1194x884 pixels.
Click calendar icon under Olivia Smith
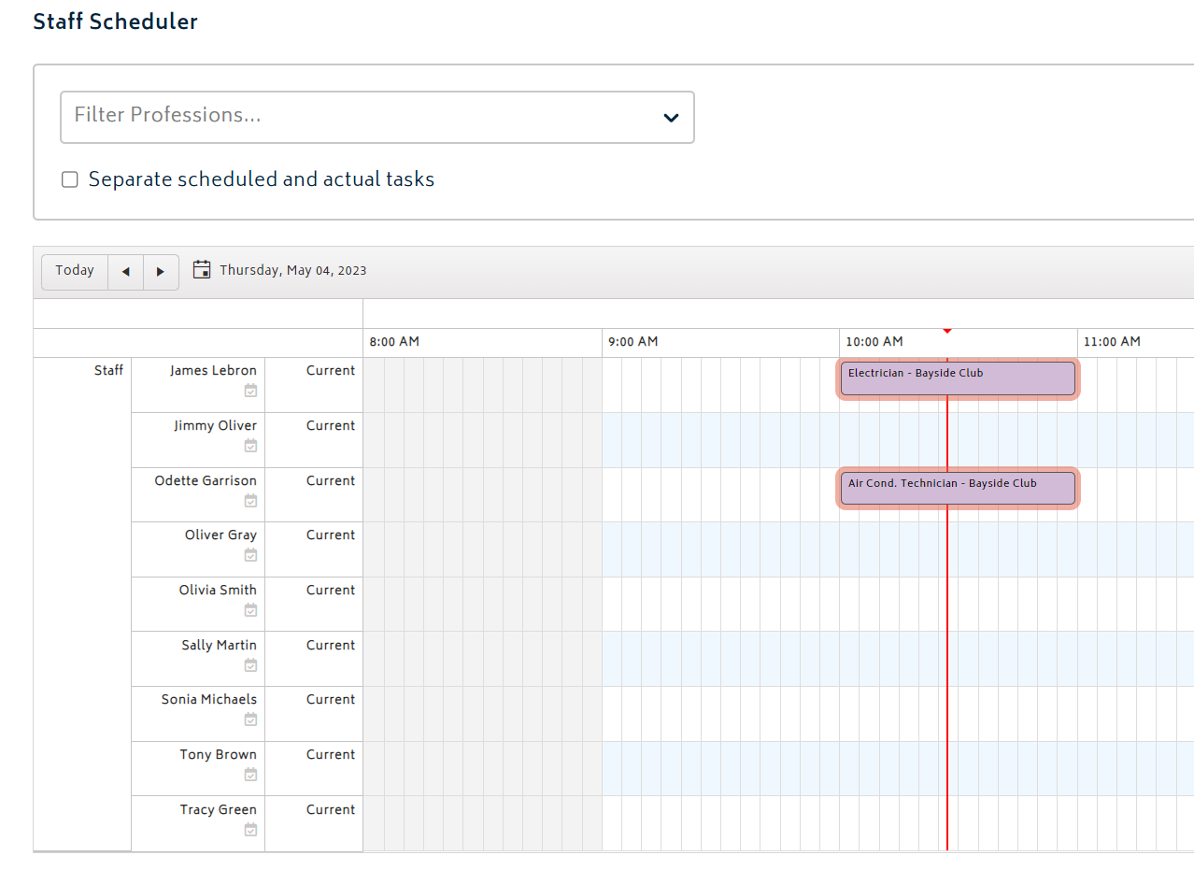click(x=250, y=610)
